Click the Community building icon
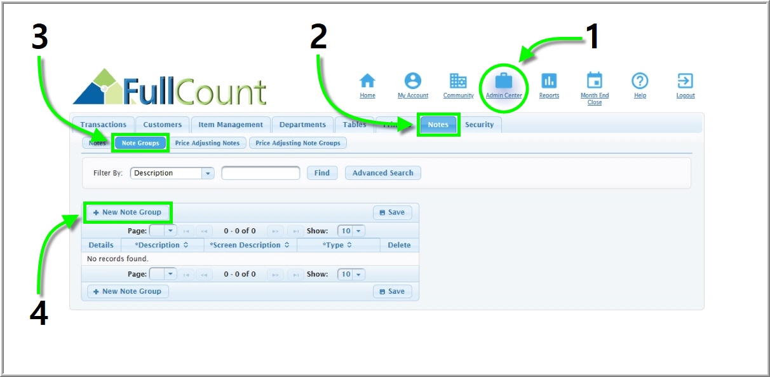 [458, 81]
